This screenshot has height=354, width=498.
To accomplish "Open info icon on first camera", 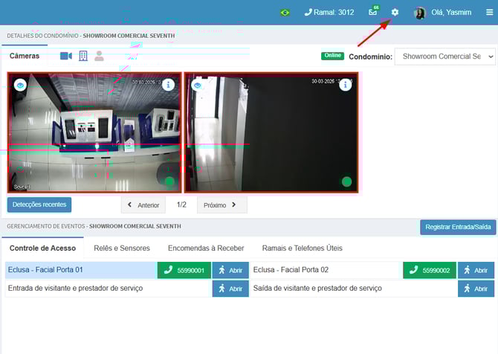I will tap(168, 86).
